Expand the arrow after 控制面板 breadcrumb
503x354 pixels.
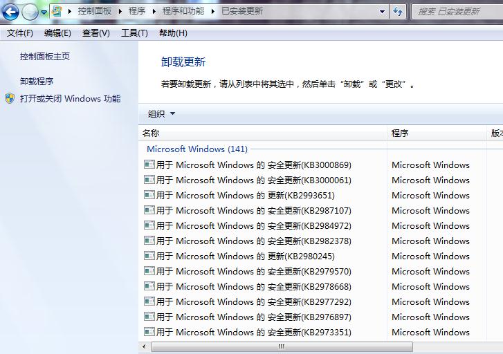point(120,12)
